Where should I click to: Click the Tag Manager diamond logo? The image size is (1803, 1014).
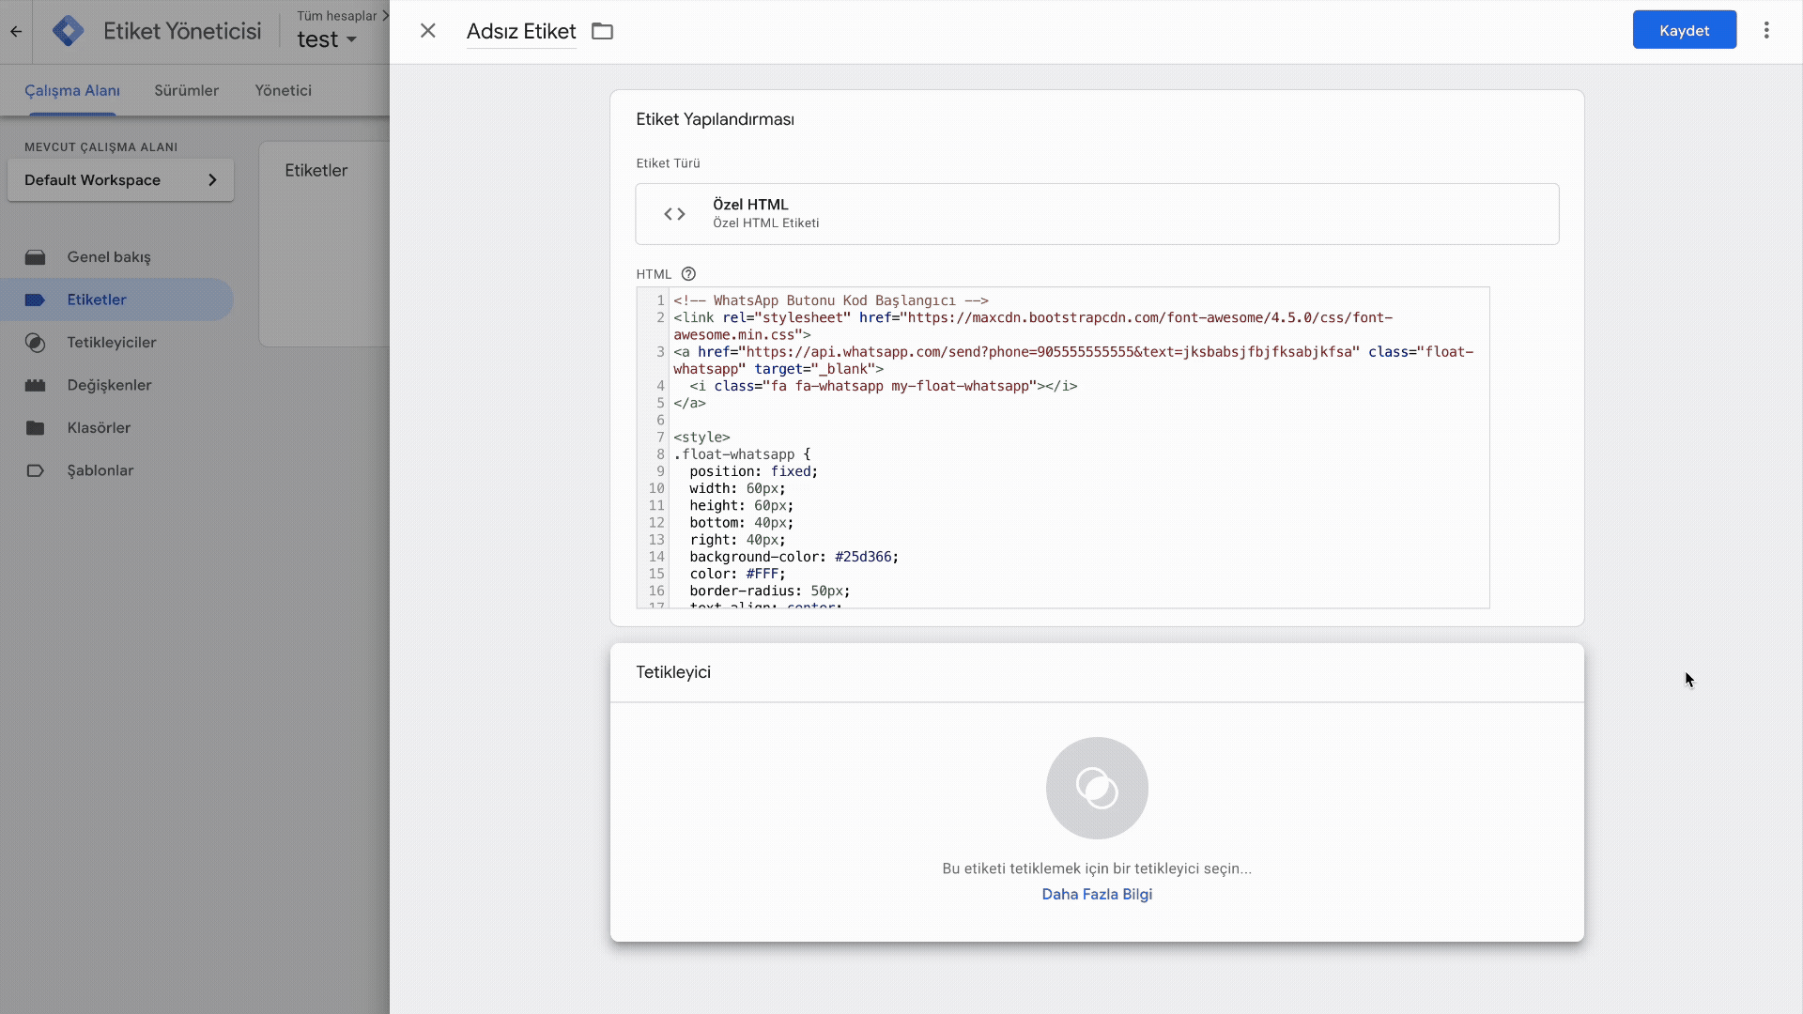pos(69,31)
